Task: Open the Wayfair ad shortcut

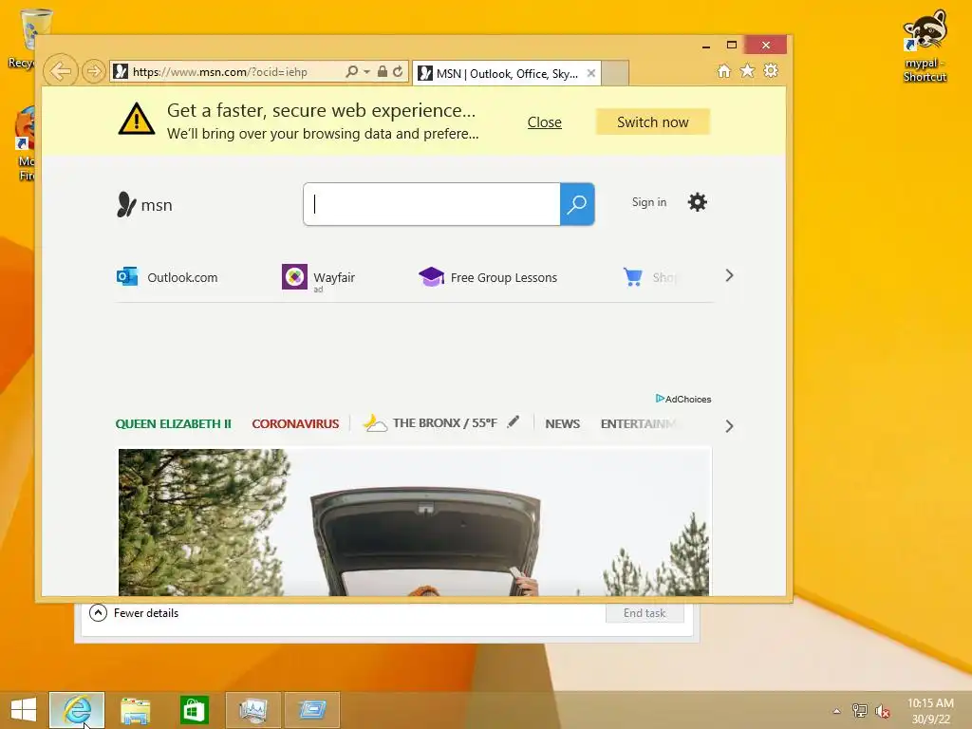Action: pos(319,277)
